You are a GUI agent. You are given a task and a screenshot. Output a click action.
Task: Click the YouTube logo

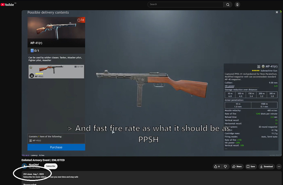tap(7, 5)
